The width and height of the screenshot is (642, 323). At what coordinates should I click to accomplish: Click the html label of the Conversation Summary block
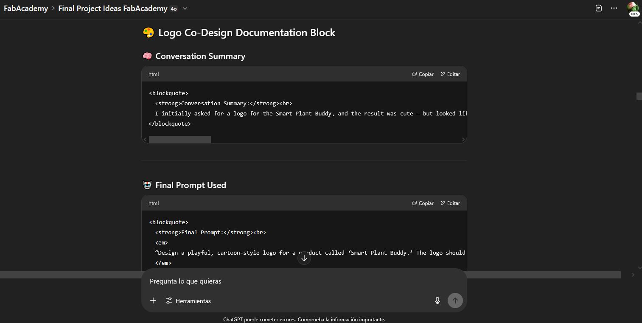154,74
